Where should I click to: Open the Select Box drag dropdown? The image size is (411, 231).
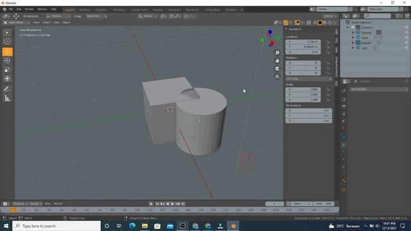click(x=97, y=16)
